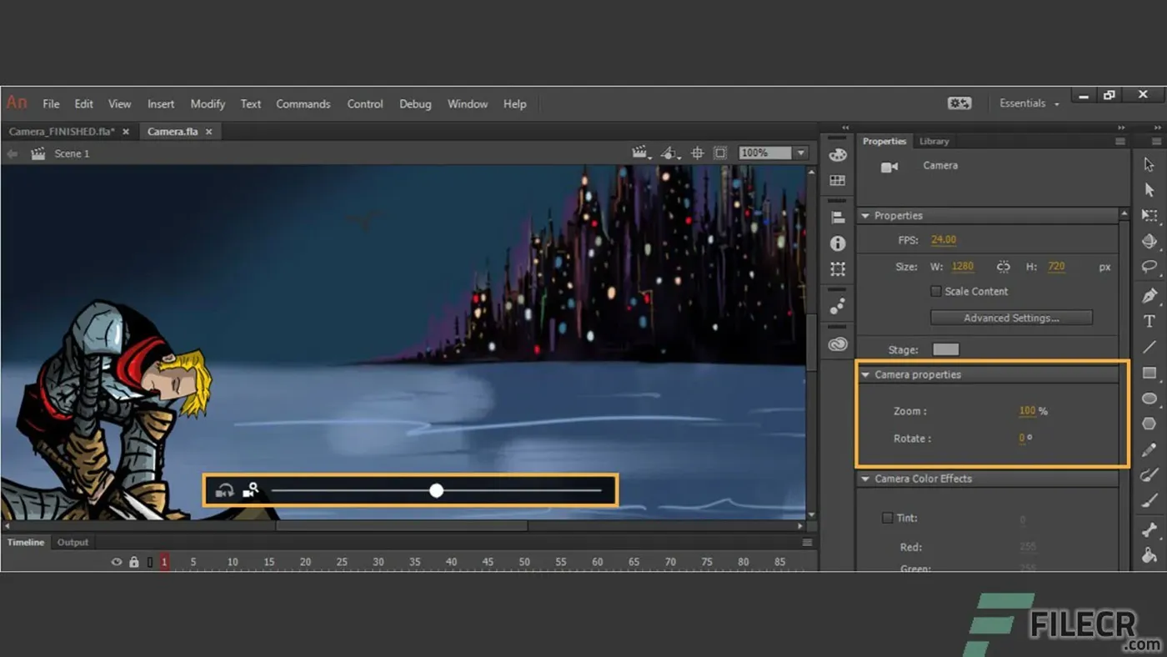
Task: Open the Modify menu
Action: (x=208, y=103)
